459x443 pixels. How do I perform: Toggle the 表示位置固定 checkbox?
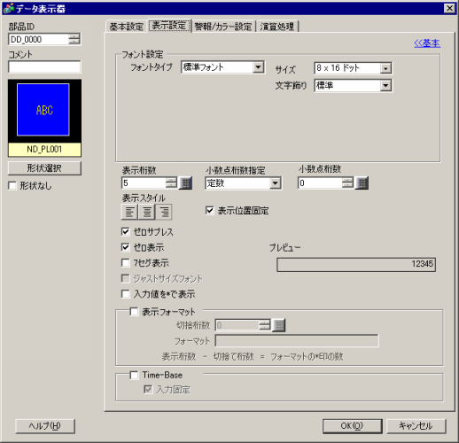coord(209,210)
